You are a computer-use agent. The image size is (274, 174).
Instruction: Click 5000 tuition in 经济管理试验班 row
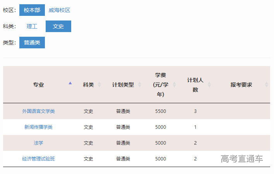tap(161, 159)
